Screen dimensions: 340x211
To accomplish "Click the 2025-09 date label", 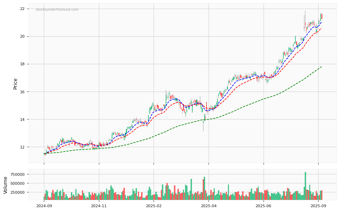I will point(318,207).
